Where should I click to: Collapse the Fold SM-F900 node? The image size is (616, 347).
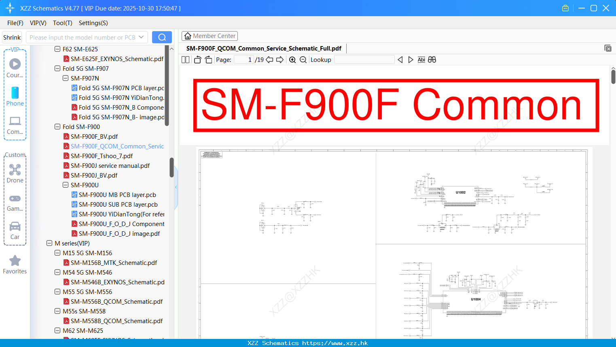(x=57, y=127)
